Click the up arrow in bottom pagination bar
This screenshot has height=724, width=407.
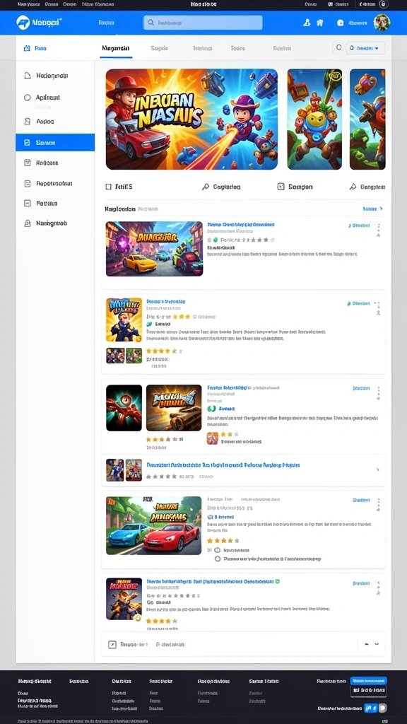pyautogui.click(x=367, y=644)
